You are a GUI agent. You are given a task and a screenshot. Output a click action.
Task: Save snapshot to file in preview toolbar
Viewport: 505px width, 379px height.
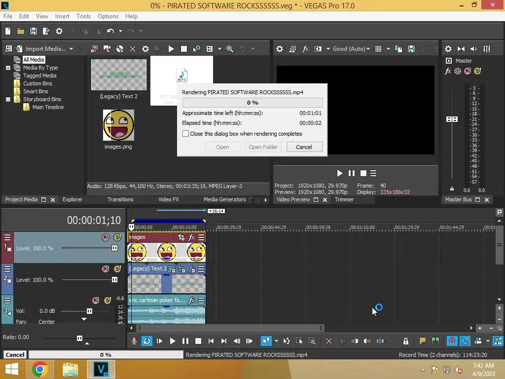pyautogui.click(x=411, y=49)
